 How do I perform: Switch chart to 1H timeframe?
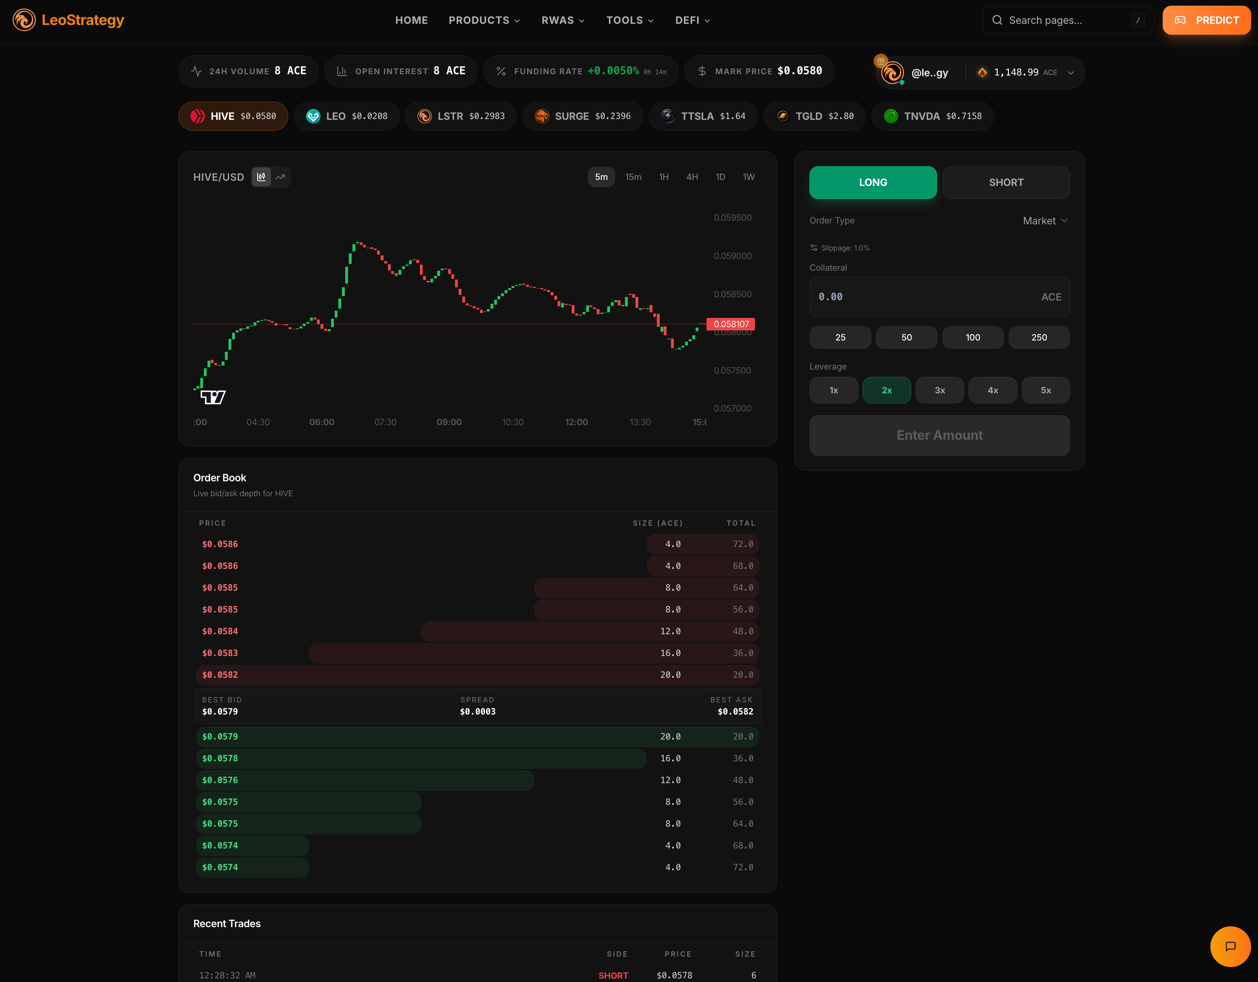[664, 177]
